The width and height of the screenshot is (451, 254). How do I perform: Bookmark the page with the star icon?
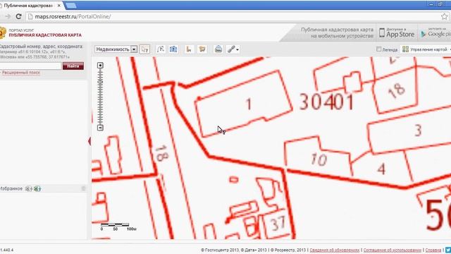point(445,16)
